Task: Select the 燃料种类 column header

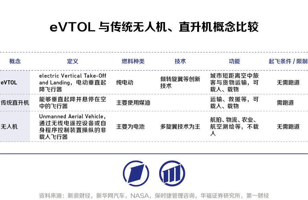Action: point(133,61)
